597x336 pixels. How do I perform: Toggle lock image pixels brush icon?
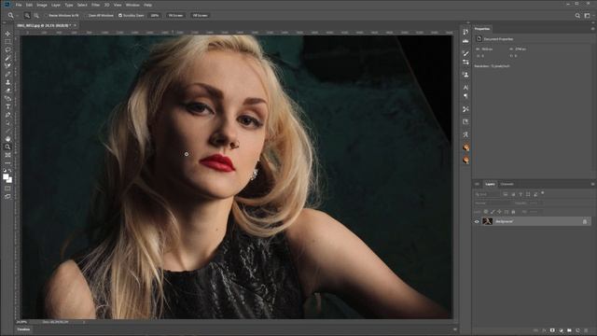(493, 212)
